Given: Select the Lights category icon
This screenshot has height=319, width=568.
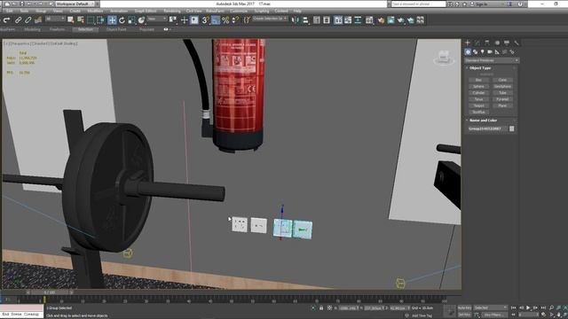Looking at the screenshot, I should (483, 52).
